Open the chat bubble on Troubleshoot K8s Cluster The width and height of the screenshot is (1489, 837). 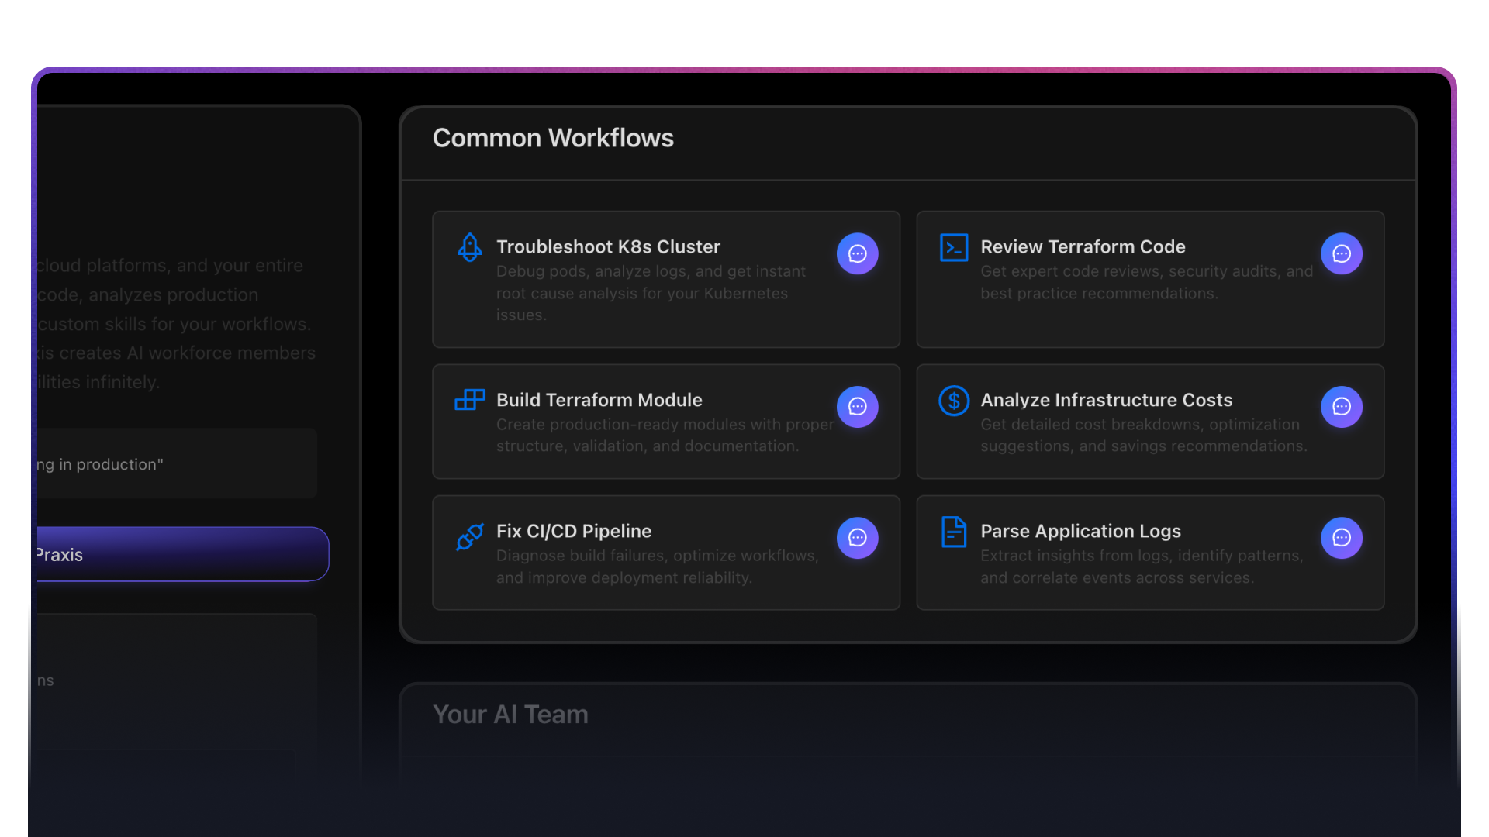tap(857, 253)
